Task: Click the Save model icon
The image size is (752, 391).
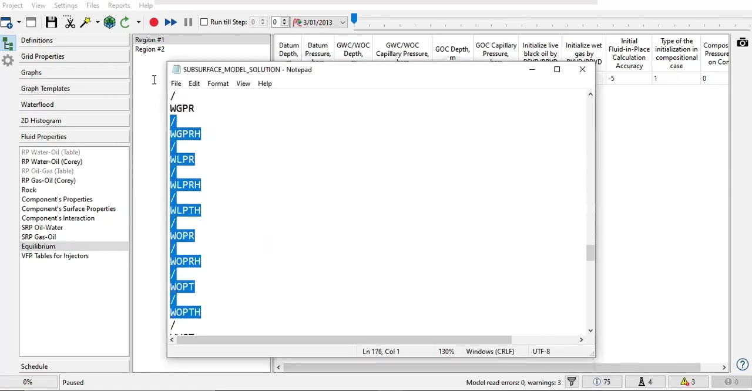Action: [x=51, y=22]
